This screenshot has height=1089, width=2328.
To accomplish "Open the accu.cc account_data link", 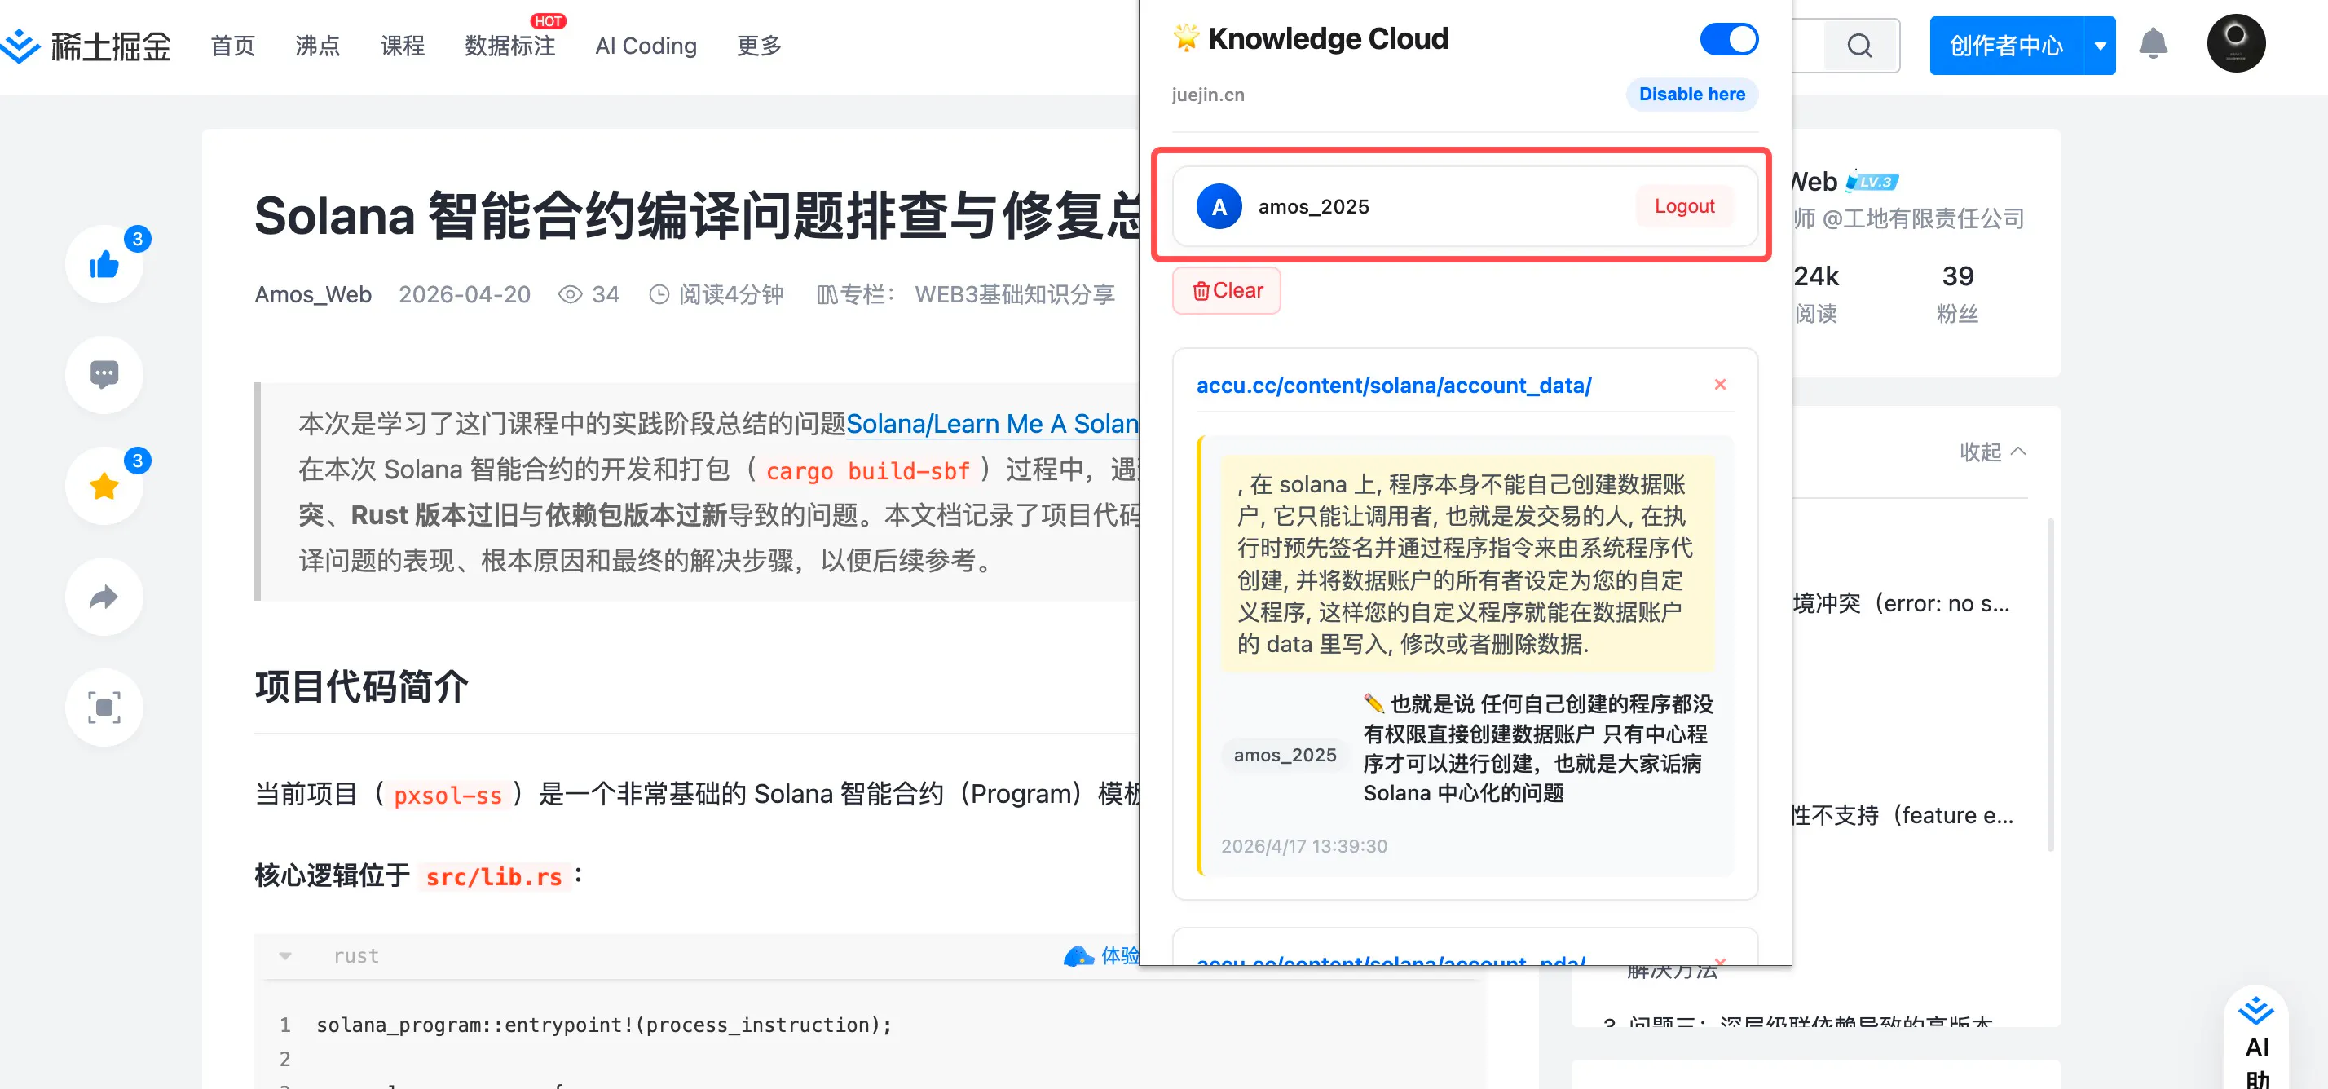I will click(x=1394, y=385).
